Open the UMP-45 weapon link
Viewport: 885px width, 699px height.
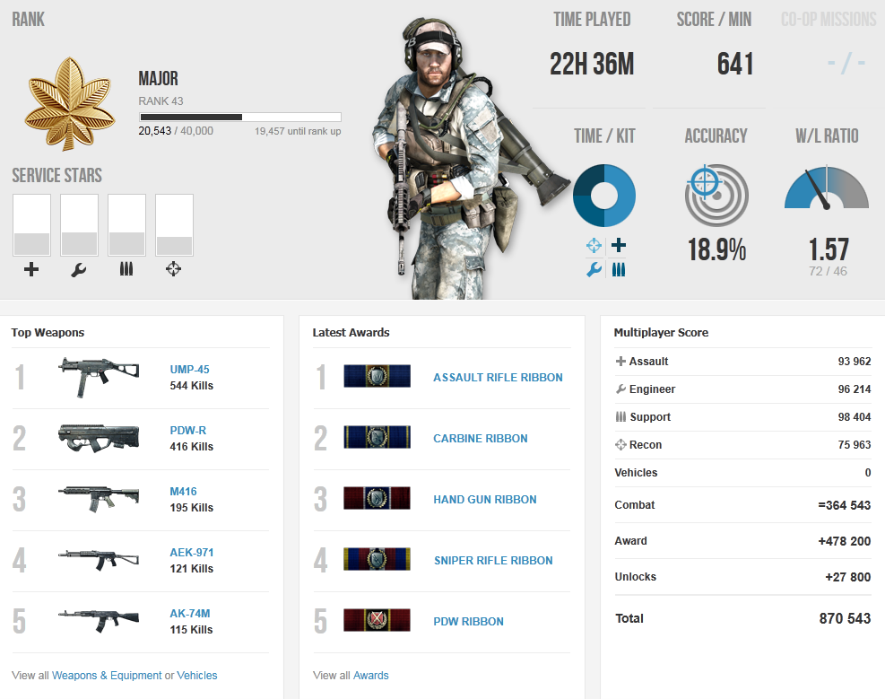click(x=190, y=370)
